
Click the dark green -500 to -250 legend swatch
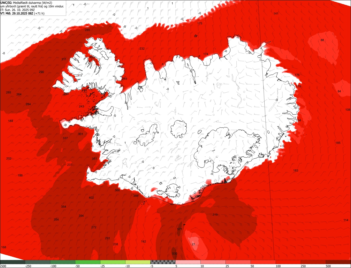pos(12,262)
